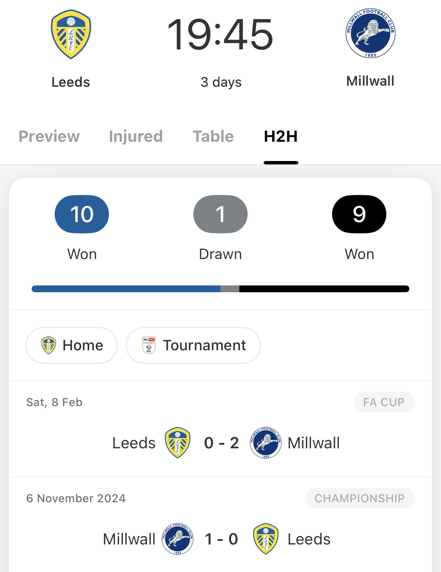Tap the CHAMPIONSHIP competition label
441x572 pixels.
point(360,498)
